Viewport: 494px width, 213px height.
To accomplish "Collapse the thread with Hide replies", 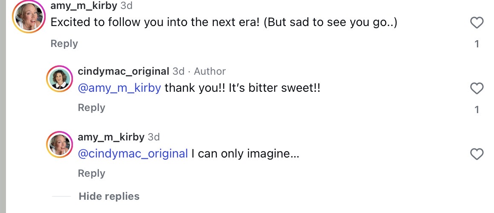I will [x=109, y=196].
